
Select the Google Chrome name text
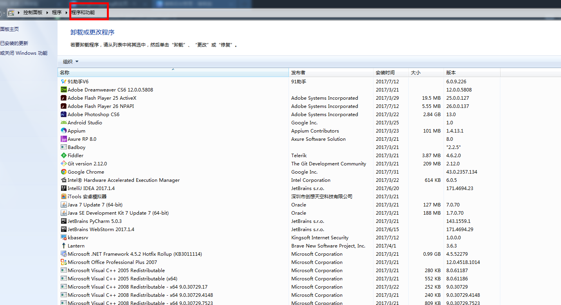(86, 172)
